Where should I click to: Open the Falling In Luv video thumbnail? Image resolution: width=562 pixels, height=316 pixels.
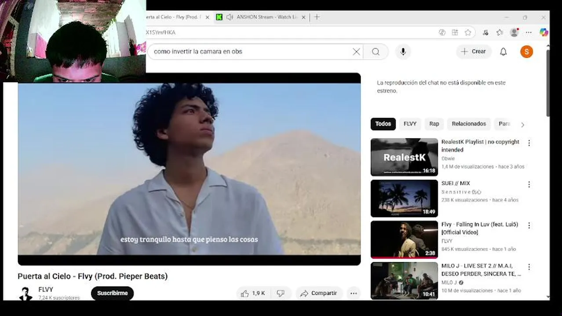coord(404,240)
